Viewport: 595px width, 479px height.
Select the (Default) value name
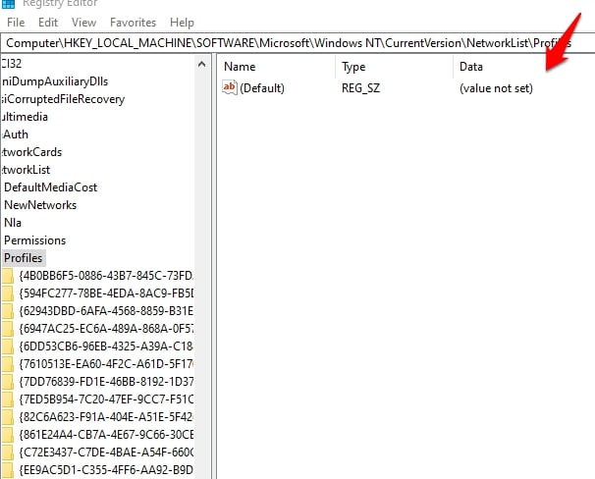[x=262, y=88]
